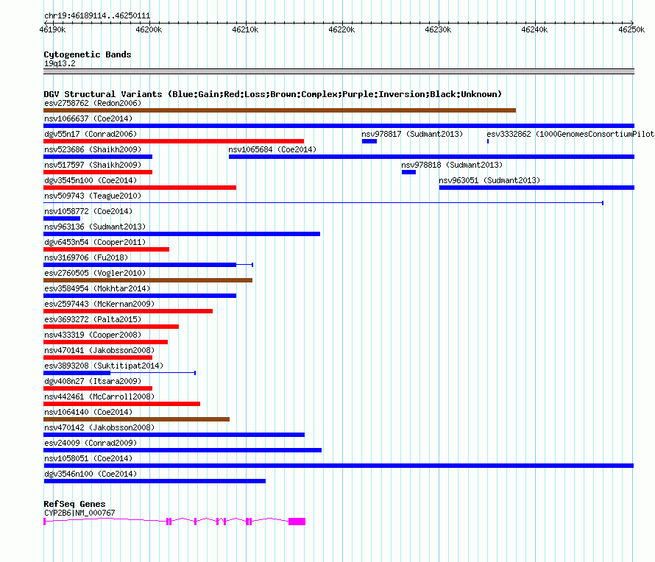Open nsv1058051 (Coe2014) label
Viewport: 655px width, 562px height.
coord(88,458)
